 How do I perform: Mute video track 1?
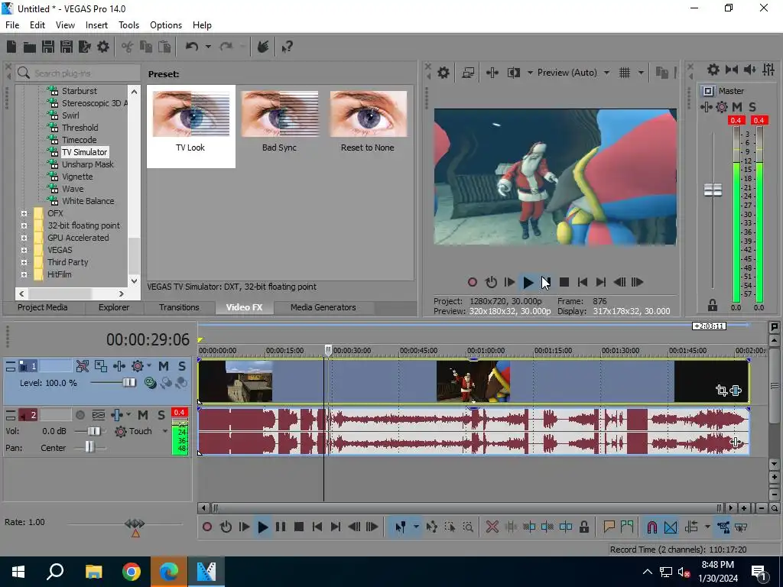coord(164,366)
